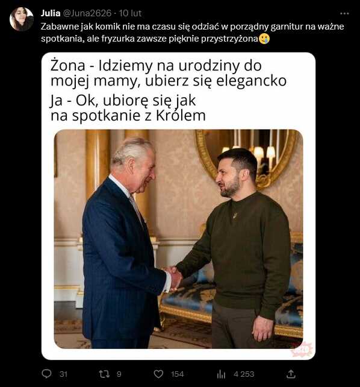Click the 4 253 views count
Image resolution: width=360 pixels, height=387 pixels.
point(244,374)
